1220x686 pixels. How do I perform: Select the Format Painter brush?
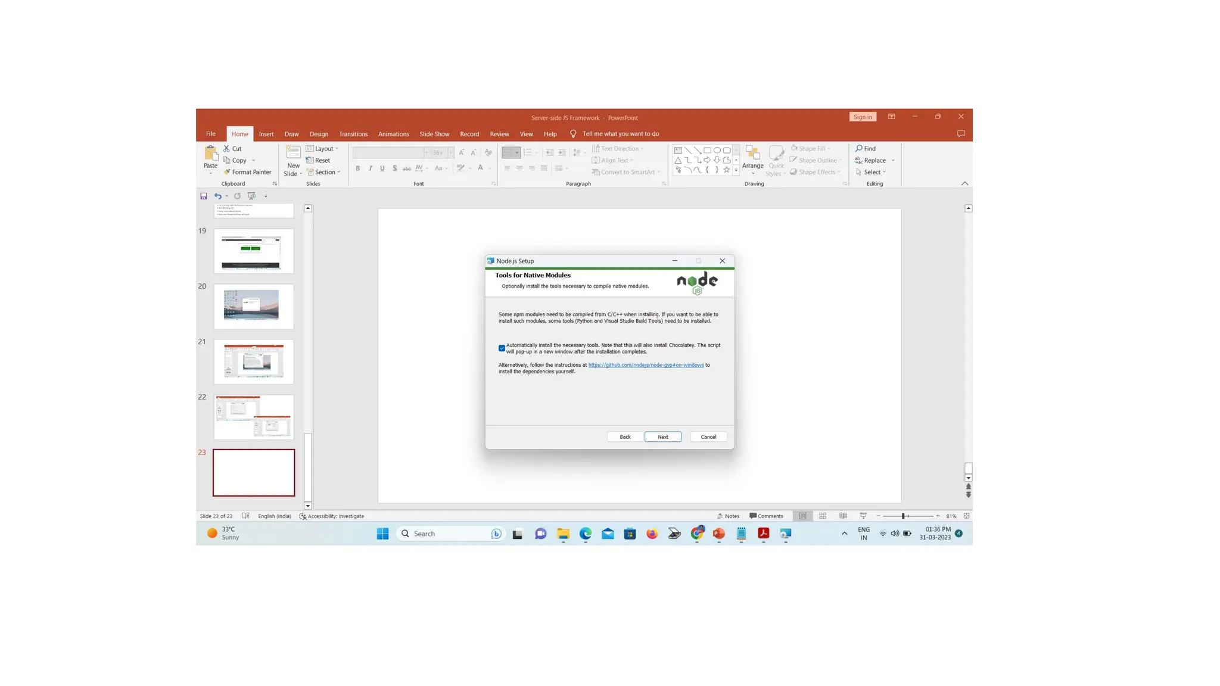pyautogui.click(x=227, y=172)
